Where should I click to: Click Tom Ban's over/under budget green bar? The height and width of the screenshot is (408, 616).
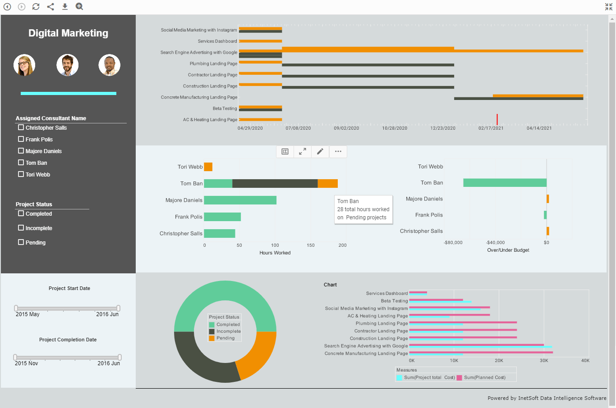505,182
